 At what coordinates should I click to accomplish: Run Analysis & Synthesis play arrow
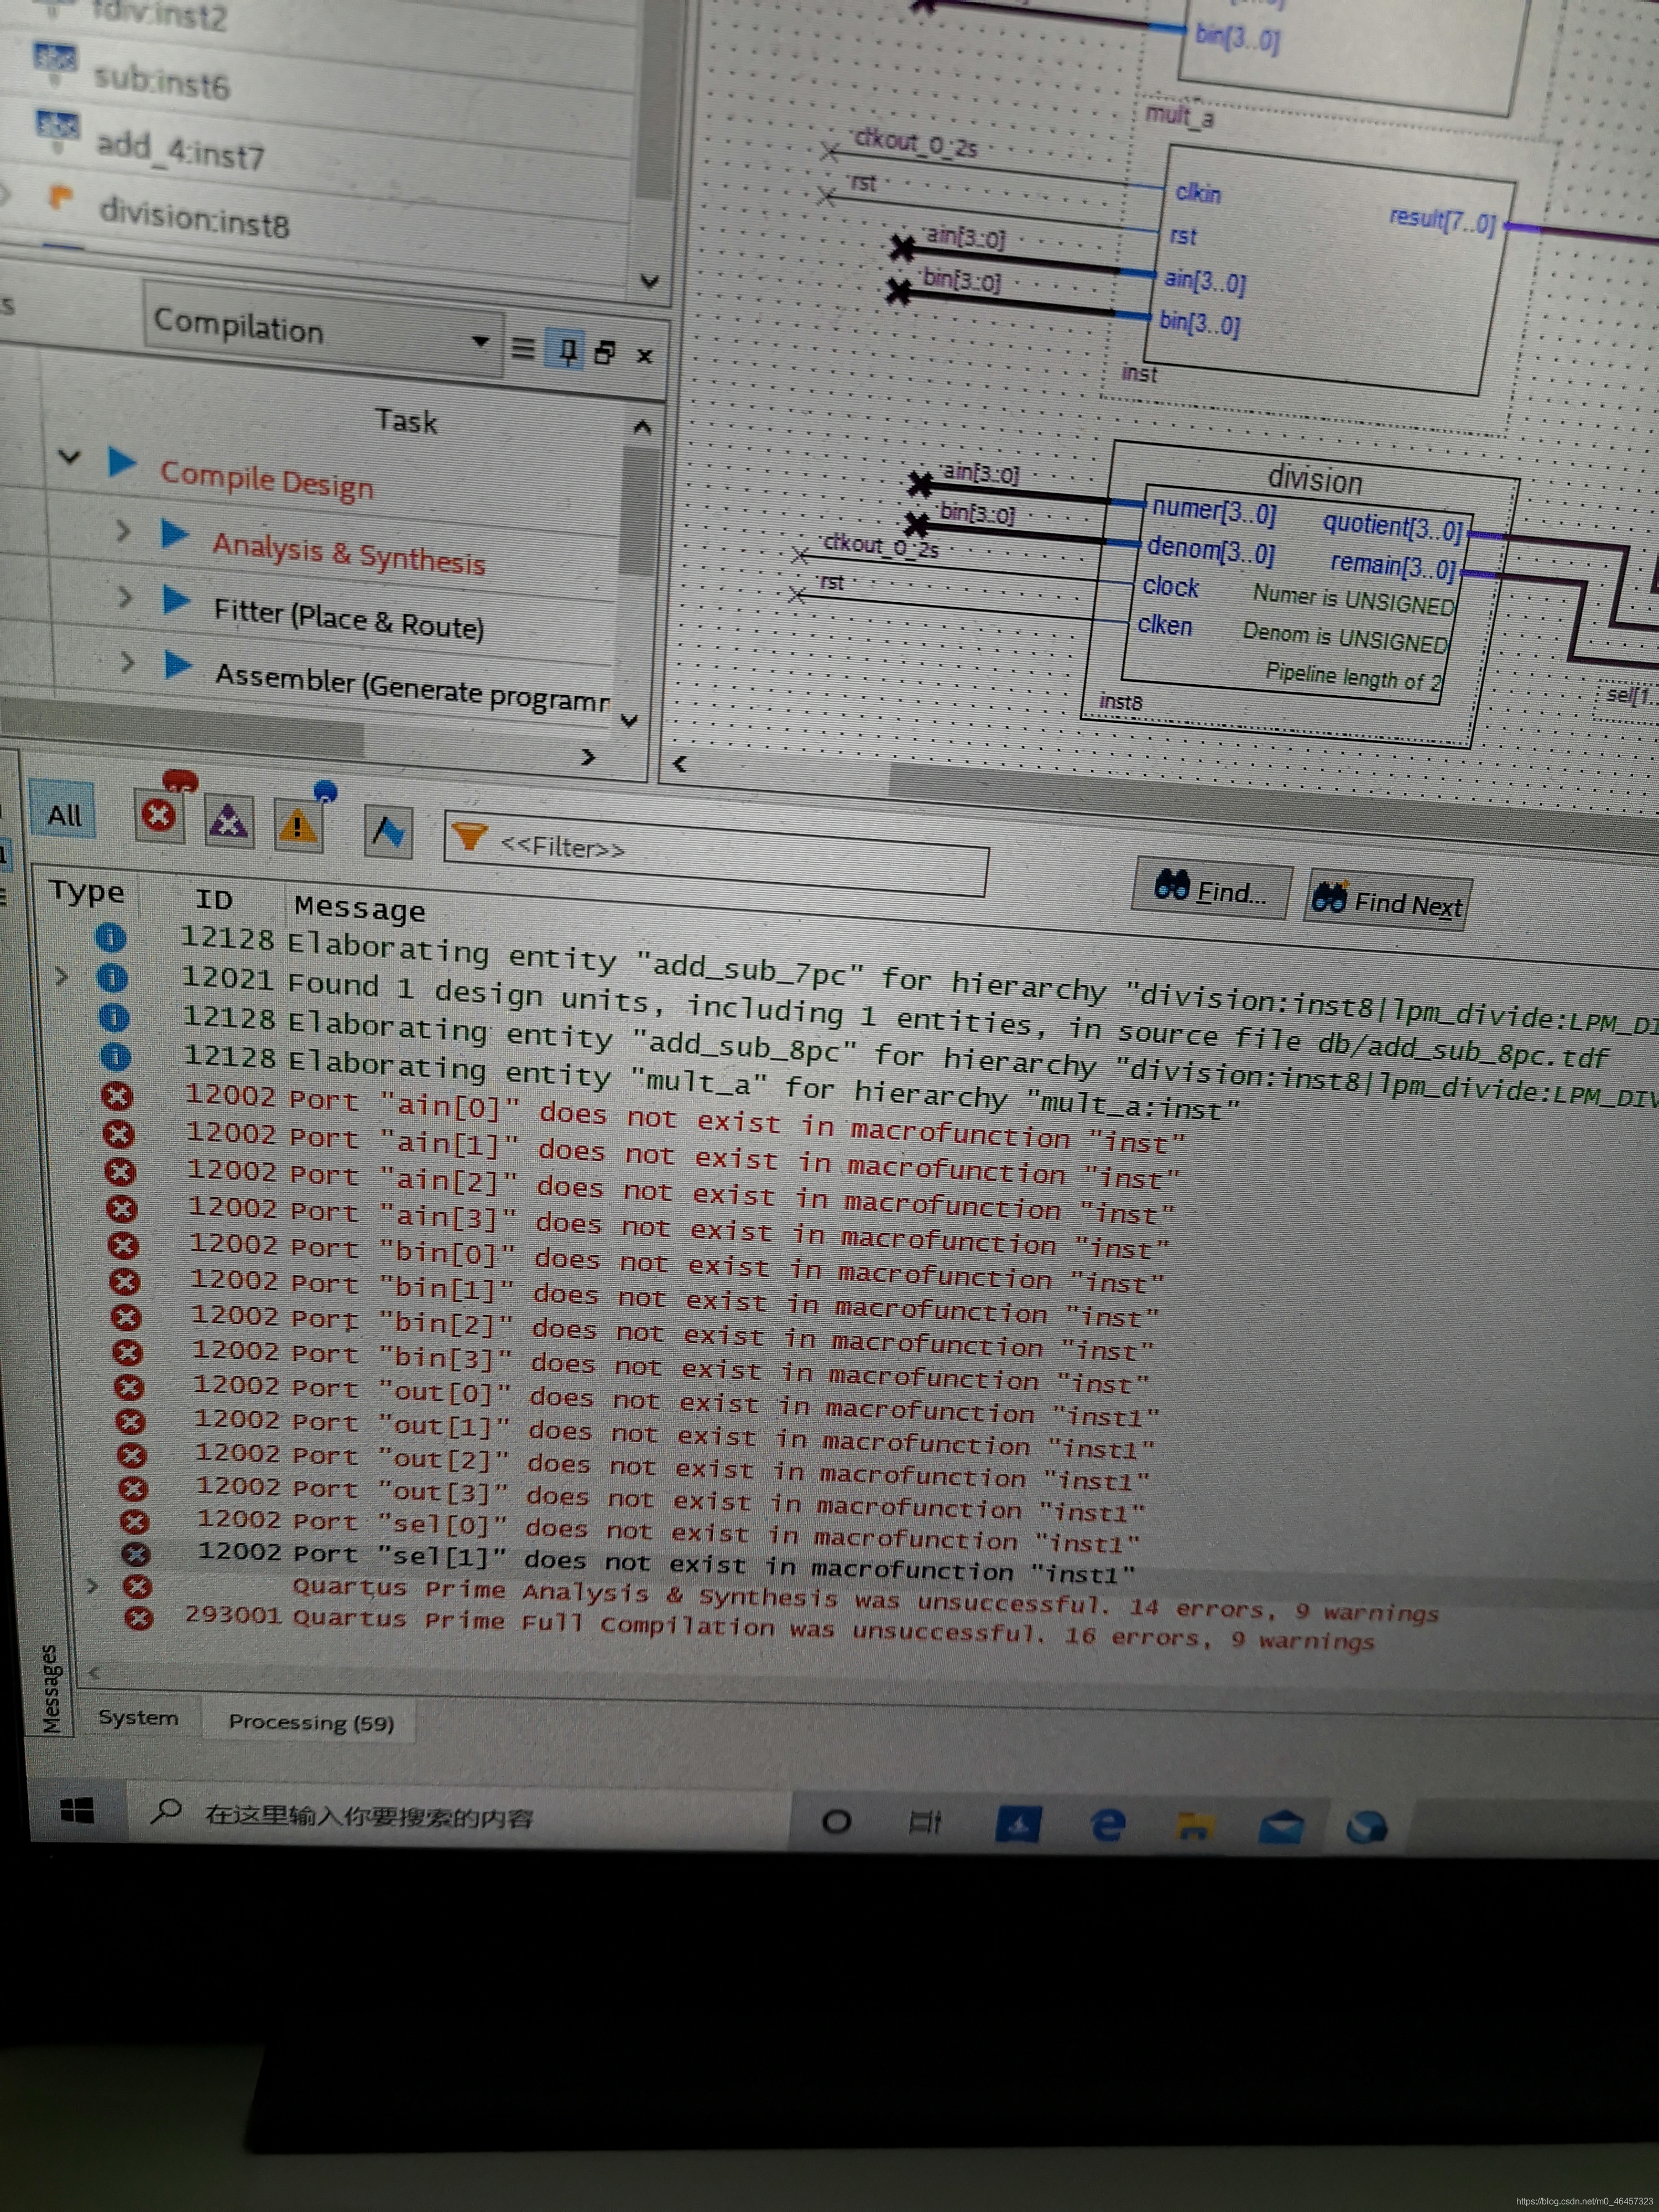click(175, 533)
